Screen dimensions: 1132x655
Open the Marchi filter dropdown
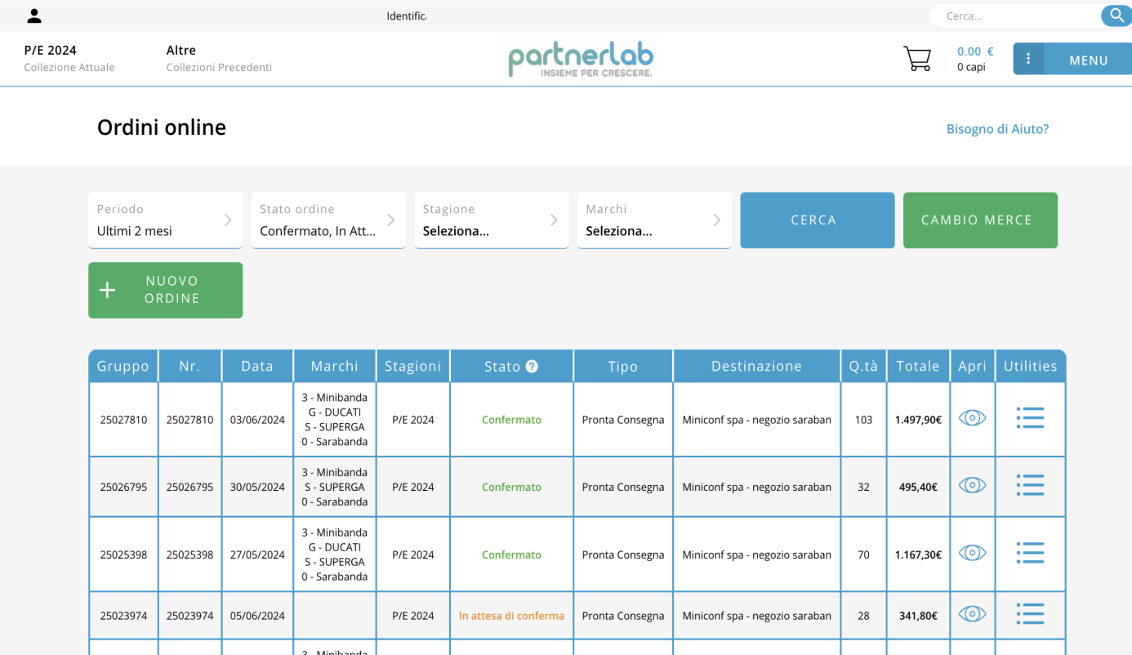[x=653, y=221]
